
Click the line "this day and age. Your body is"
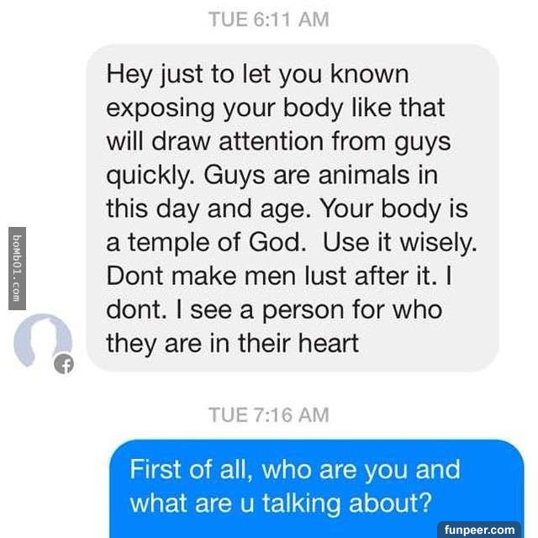(287, 209)
